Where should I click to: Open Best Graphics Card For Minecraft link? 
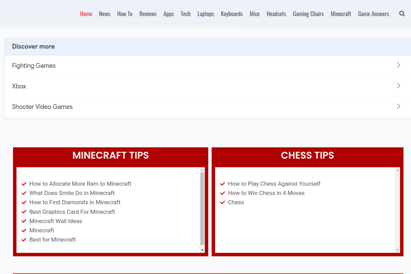click(72, 212)
